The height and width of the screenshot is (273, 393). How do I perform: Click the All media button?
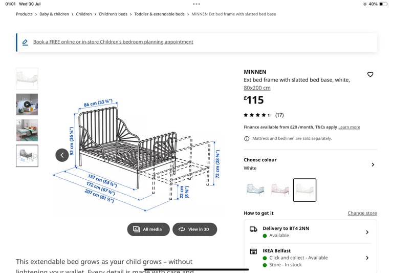point(148,229)
